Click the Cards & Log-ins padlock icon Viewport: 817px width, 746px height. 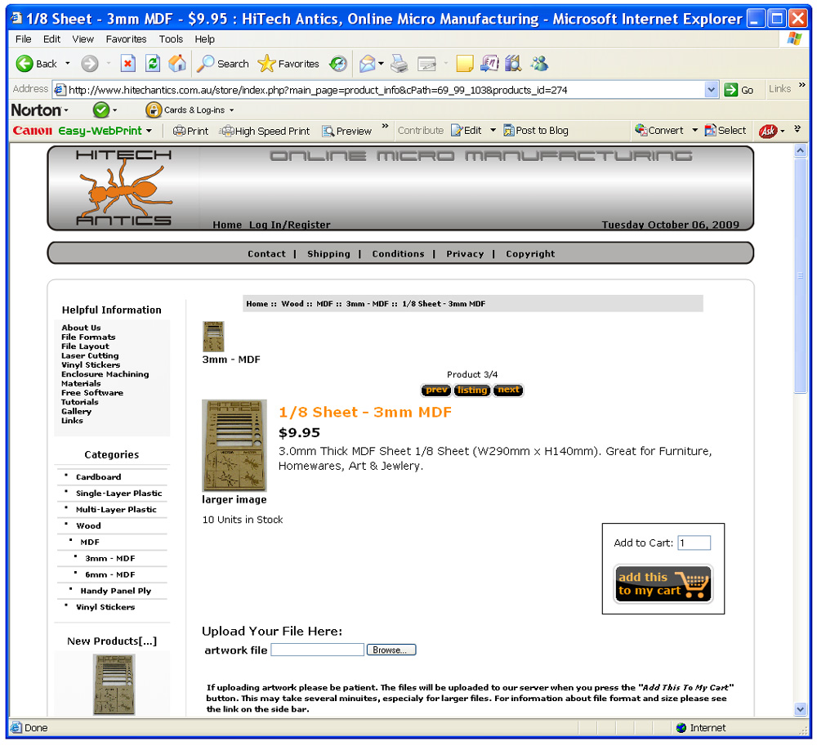154,110
